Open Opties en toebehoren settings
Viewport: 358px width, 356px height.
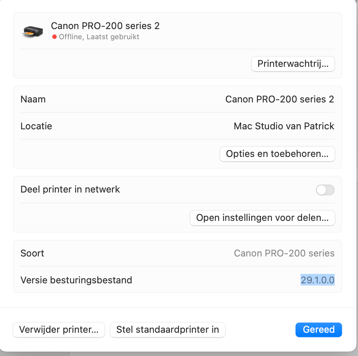coord(277,154)
